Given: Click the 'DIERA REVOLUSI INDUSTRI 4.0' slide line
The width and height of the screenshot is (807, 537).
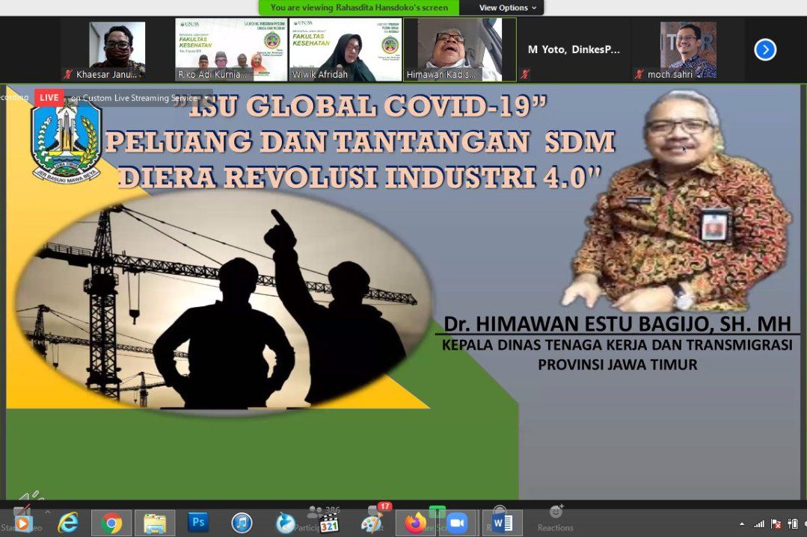Looking at the screenshot, I should pyautogui.click(x=360, y=177).
